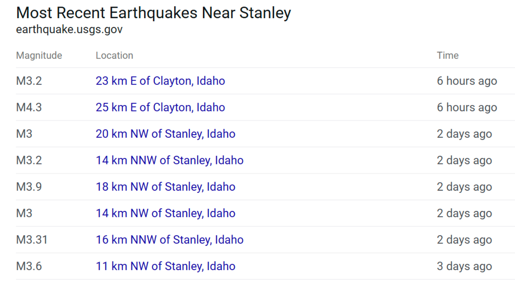Click the Location column header
The image size is (515, 289).
click(x=114, y=56)
